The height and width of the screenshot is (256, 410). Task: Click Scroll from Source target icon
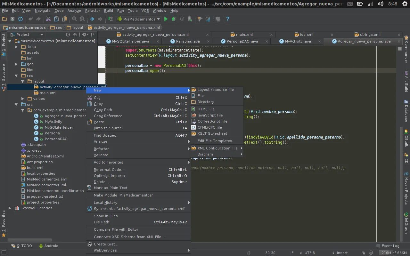point(68,35)
